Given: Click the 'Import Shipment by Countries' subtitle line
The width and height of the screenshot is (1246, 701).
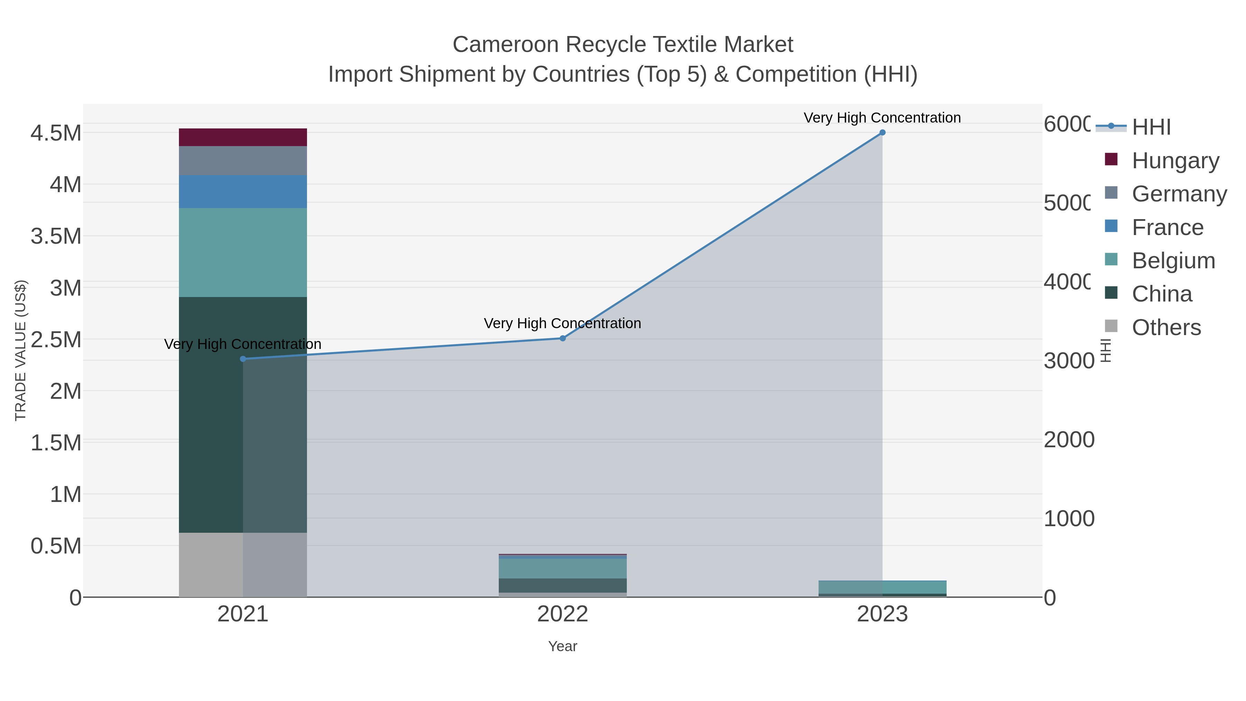Looking at the screenshot, I should coord(623,74).
